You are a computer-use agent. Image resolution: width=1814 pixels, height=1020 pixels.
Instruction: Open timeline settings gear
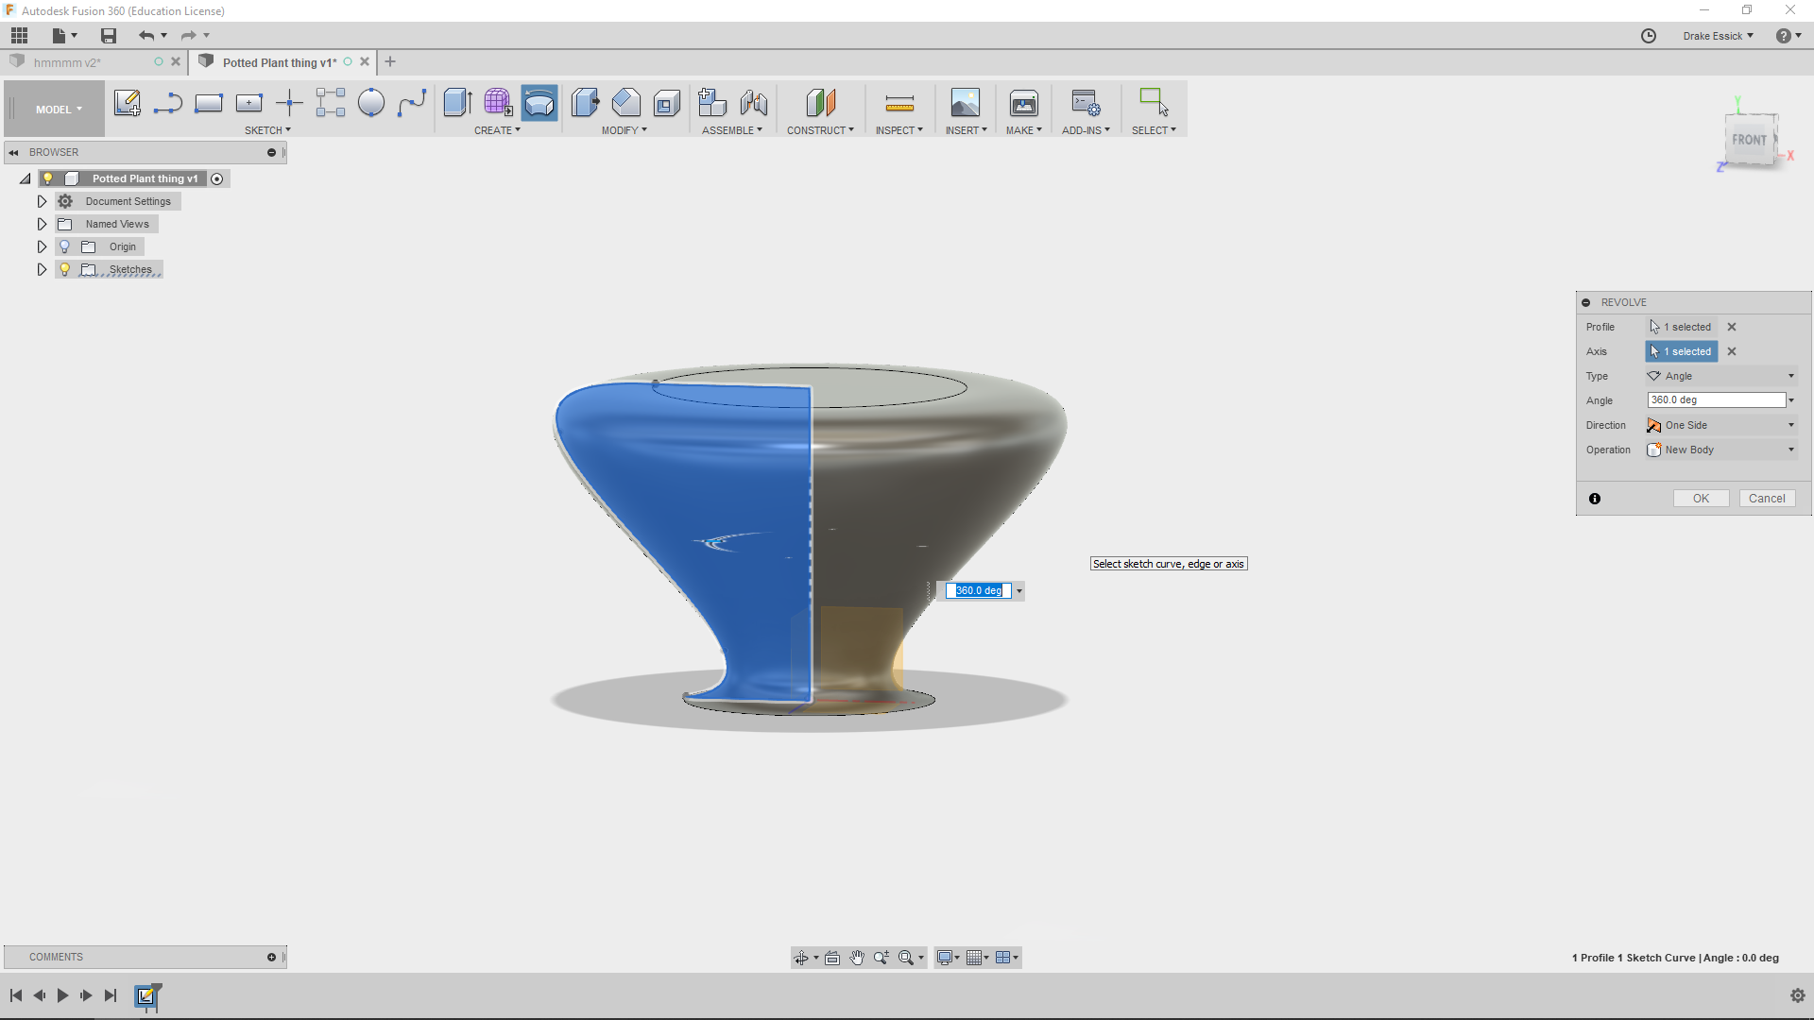pos(1798,995)
